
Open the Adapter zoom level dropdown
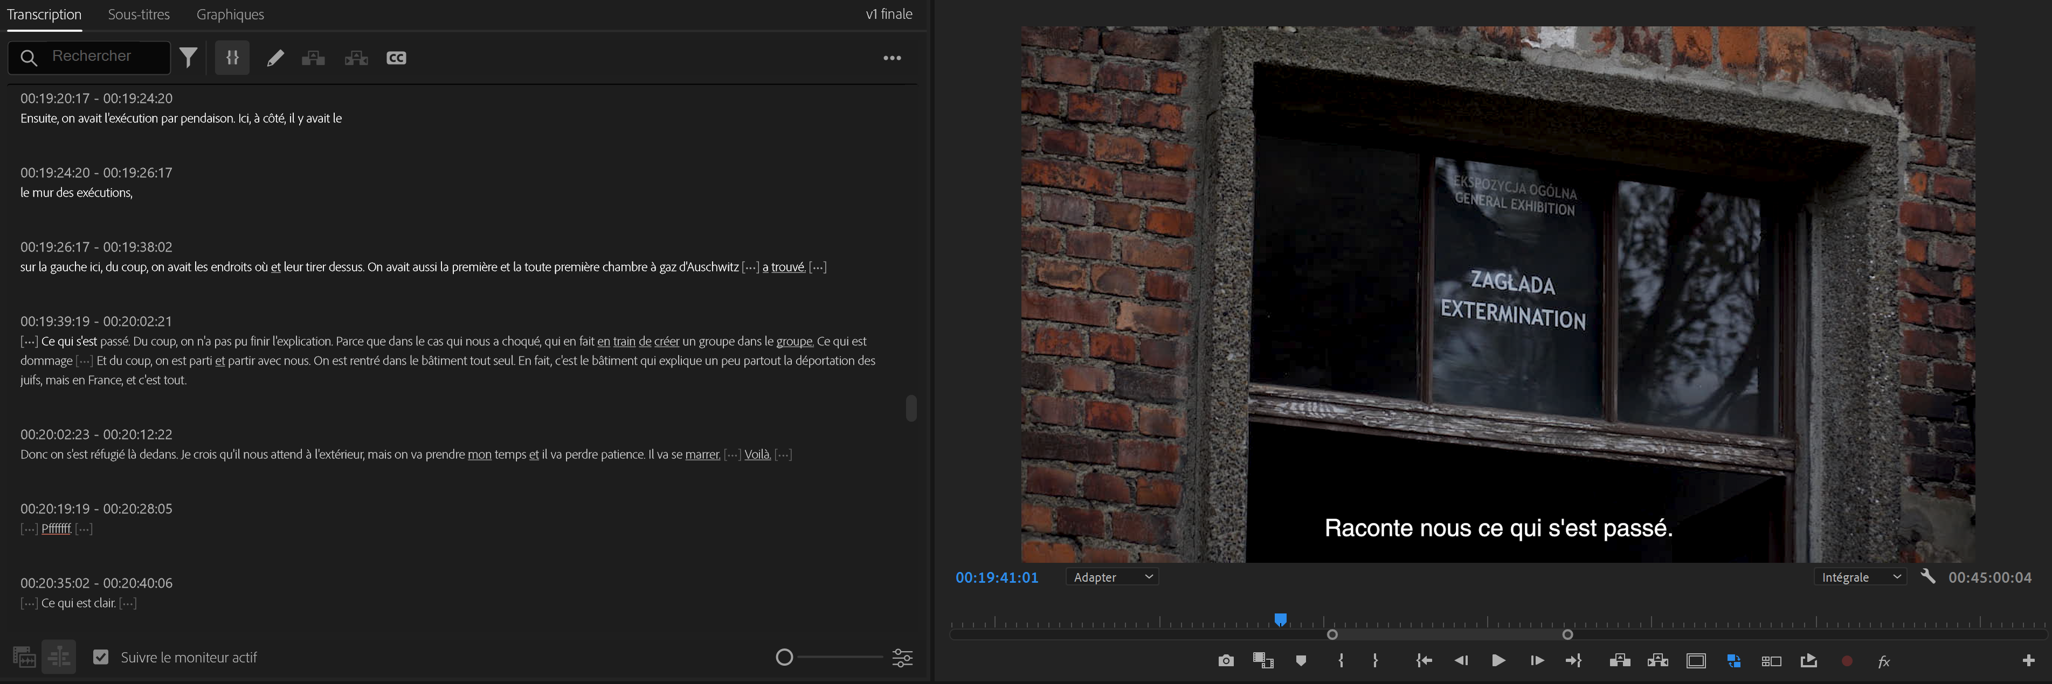click(1112, 577)
